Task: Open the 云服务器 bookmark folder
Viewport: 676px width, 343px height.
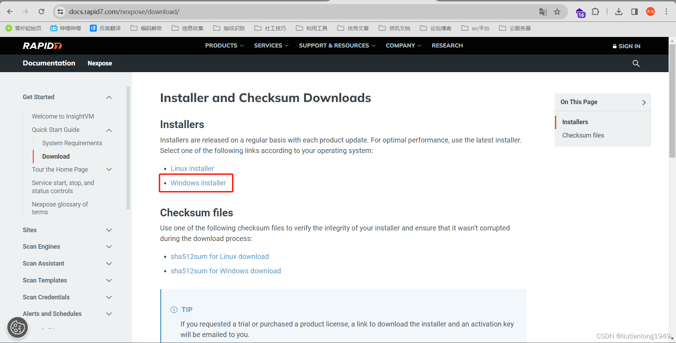Action: click(515, 28)
